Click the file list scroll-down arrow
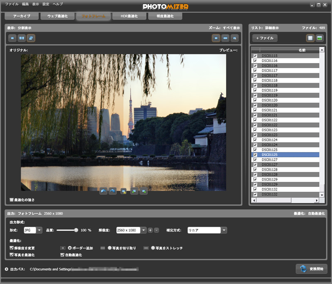This screenshot has height=284, width=332. 322,195
